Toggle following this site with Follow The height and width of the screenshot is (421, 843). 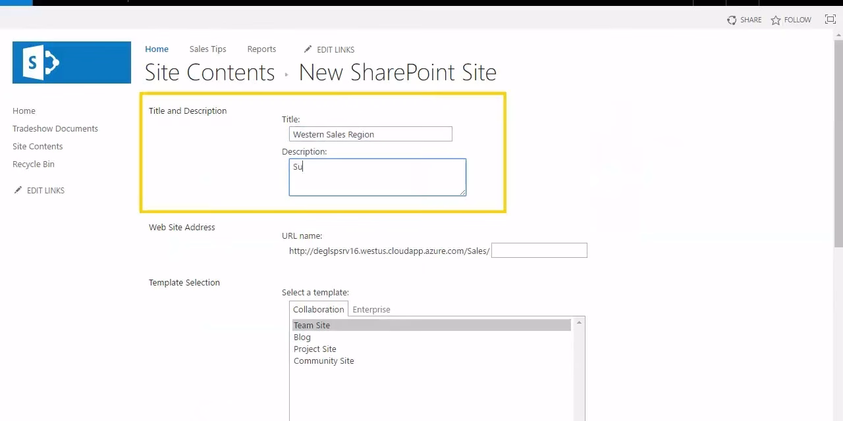(790, 20)
